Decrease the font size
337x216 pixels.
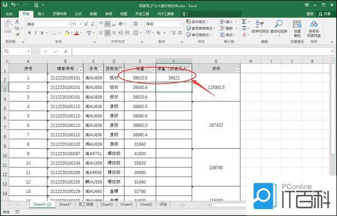coord(92,24)
